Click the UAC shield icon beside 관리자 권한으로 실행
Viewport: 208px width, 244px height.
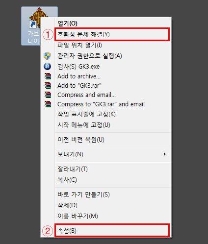47,56
